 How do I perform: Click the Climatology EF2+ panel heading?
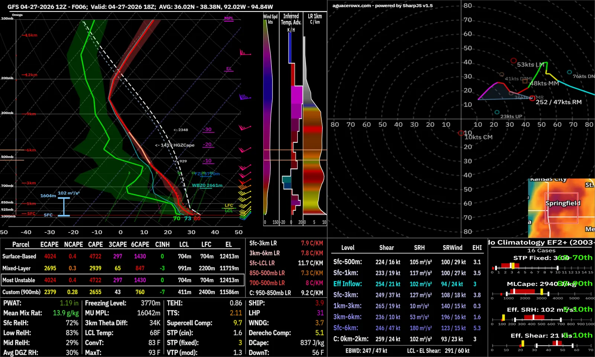click(x=541, y=242)
